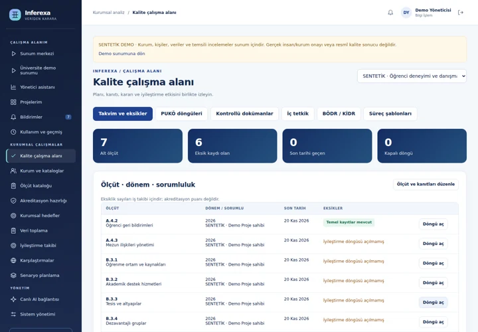Screen dimensions: 478x332
Task: Click Akademik destek hizmetleri row text
Action: 133,284
